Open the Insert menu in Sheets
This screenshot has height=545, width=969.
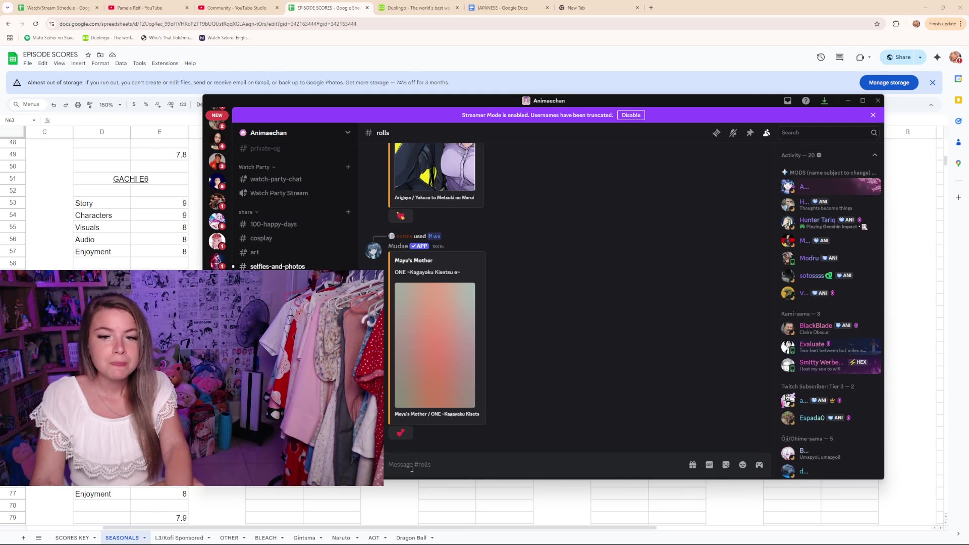coord(78,63)
